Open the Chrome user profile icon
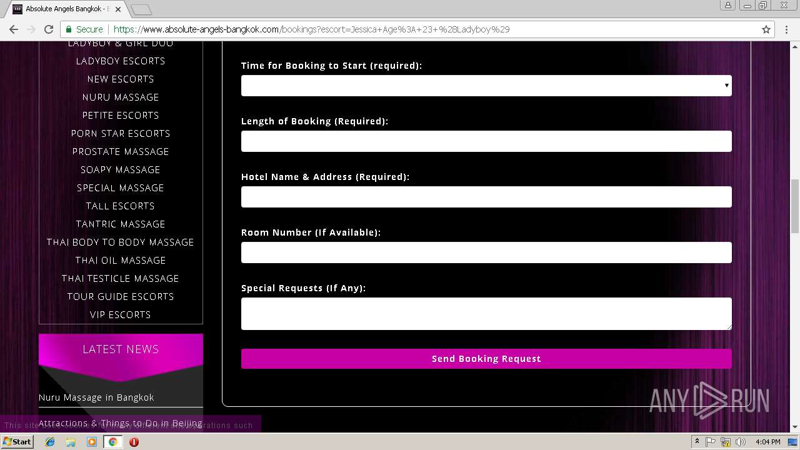The width and height of the screenshot is (800, 450). tap(728, 6)
